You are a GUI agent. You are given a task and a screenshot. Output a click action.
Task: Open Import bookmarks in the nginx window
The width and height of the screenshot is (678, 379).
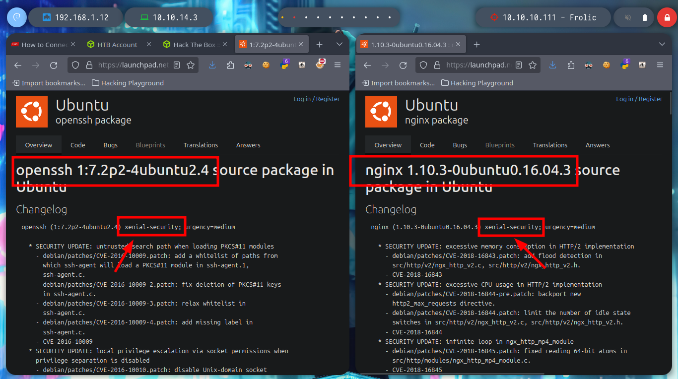point(399,83)
